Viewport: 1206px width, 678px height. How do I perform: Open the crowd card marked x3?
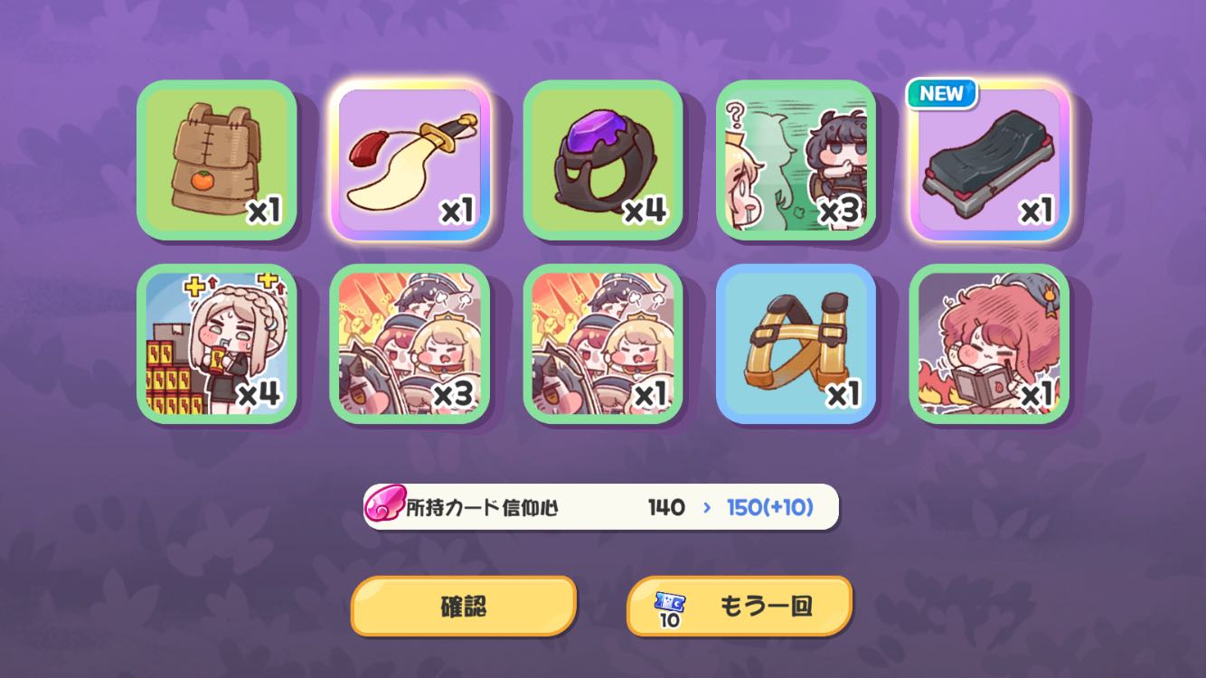click(x=410, y=344)
